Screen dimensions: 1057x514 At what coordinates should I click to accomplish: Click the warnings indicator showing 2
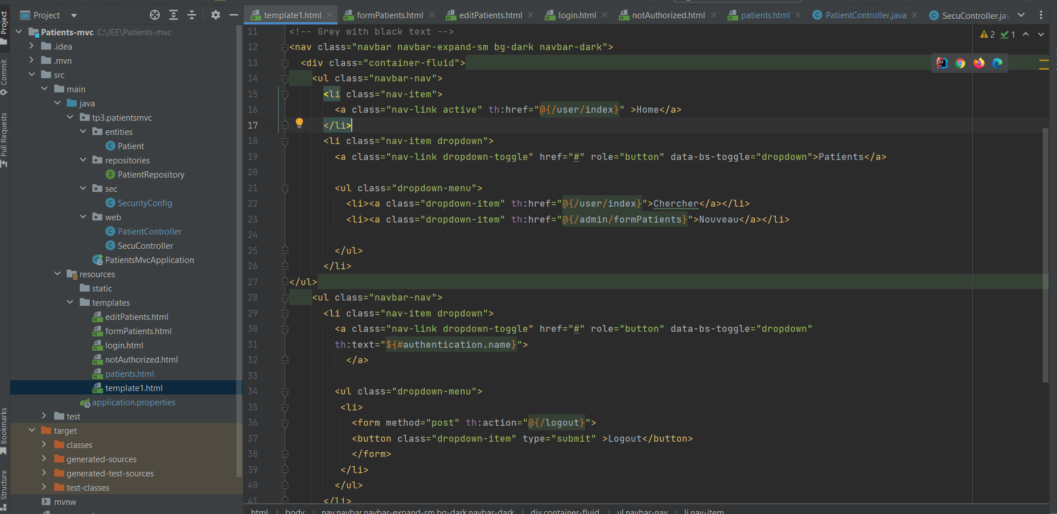pyautogui.click(x=988, y=35)
